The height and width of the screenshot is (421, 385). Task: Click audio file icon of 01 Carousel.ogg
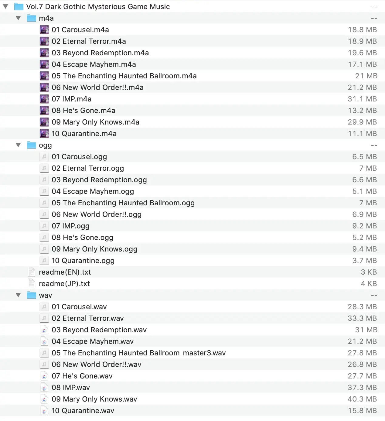point(44,157)
